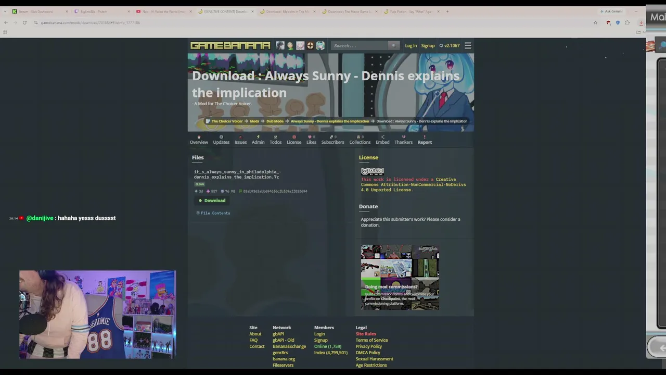
Task: Click The Choicer Voicer breadcrumb
Action: 227,121
